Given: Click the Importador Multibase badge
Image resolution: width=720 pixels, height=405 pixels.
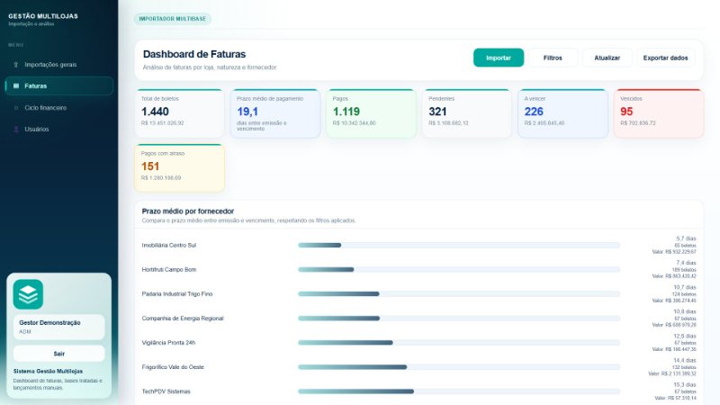Looking at the screenshot, I should pyautogui.click(x=173, y=19).
